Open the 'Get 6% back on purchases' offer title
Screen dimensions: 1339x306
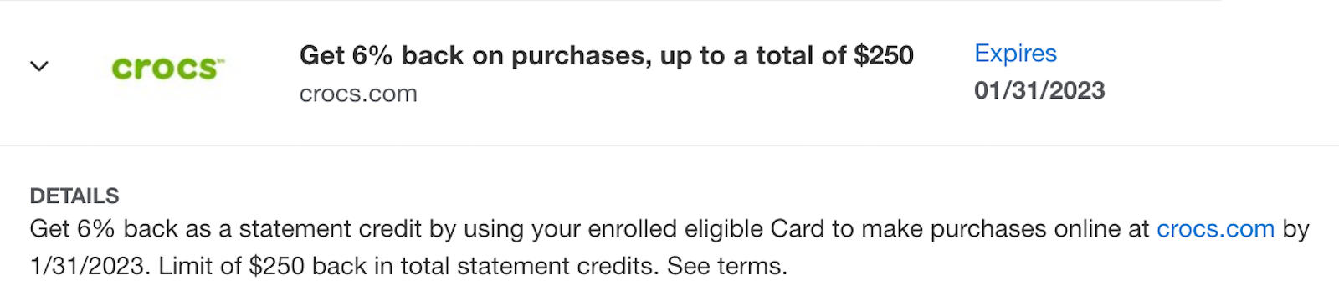[606, 55]
